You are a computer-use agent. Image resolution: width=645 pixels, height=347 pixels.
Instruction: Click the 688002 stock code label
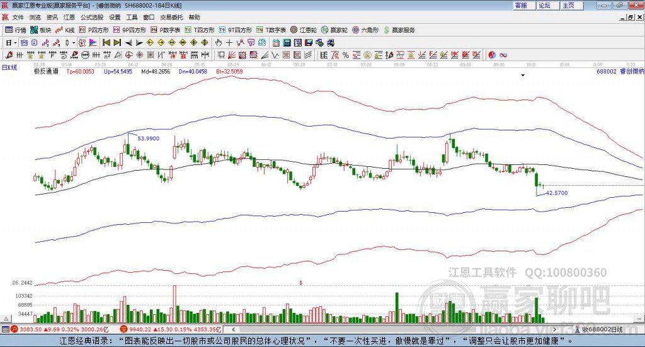607,71
